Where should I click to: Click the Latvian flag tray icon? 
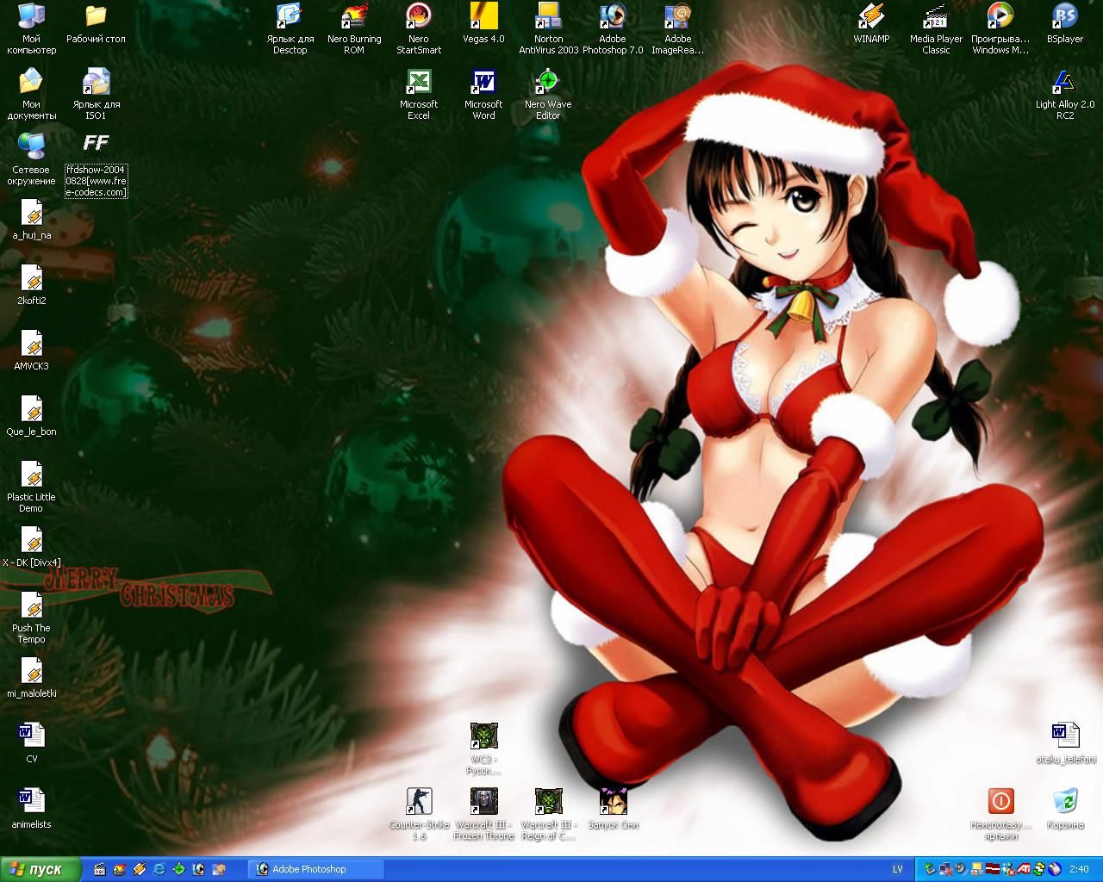pos(993,869)
